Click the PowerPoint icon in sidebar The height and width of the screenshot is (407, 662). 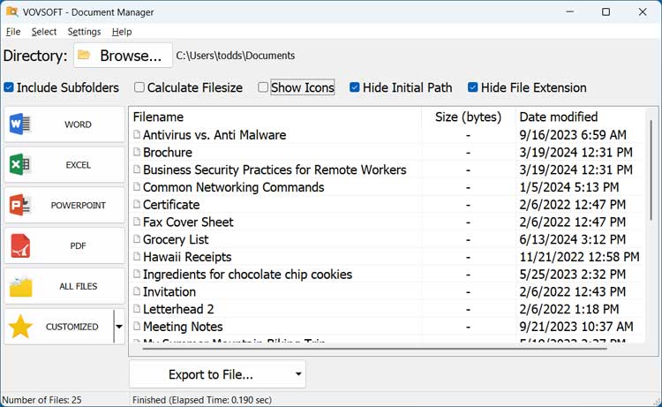[19, 205]
